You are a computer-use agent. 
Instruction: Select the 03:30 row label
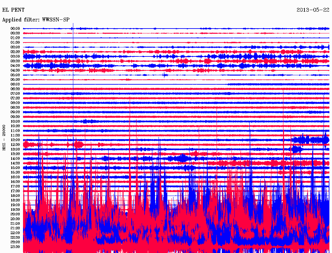pyautogui.click(x=15, y=61)
